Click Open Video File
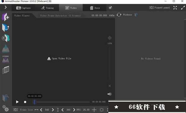The image size is (186, 113). (59, 59)
